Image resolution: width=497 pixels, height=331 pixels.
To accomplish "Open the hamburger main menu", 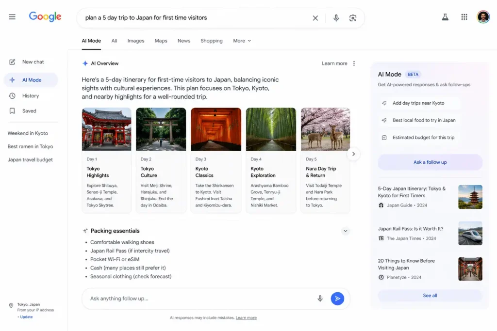I will click(12, 17).
